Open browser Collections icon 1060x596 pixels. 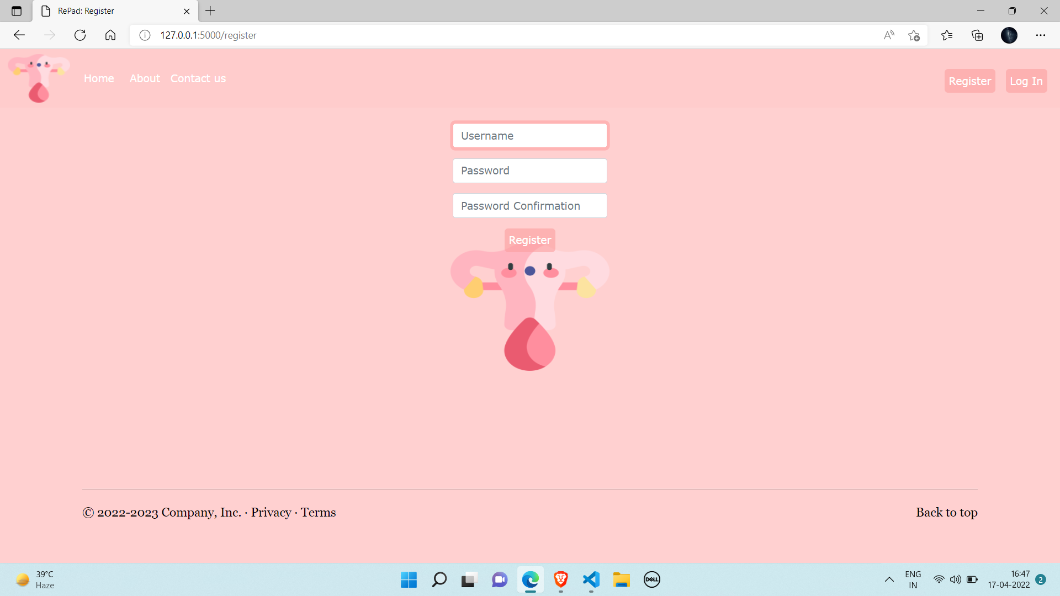[x=977, y=35]
